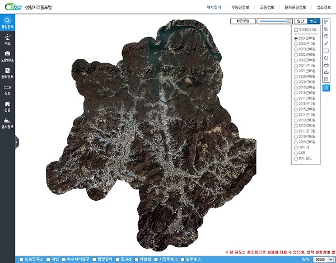Check the 등고선 layer checkbox
The height and width of the screenshot is (263, 336).
tap(117, 259)
